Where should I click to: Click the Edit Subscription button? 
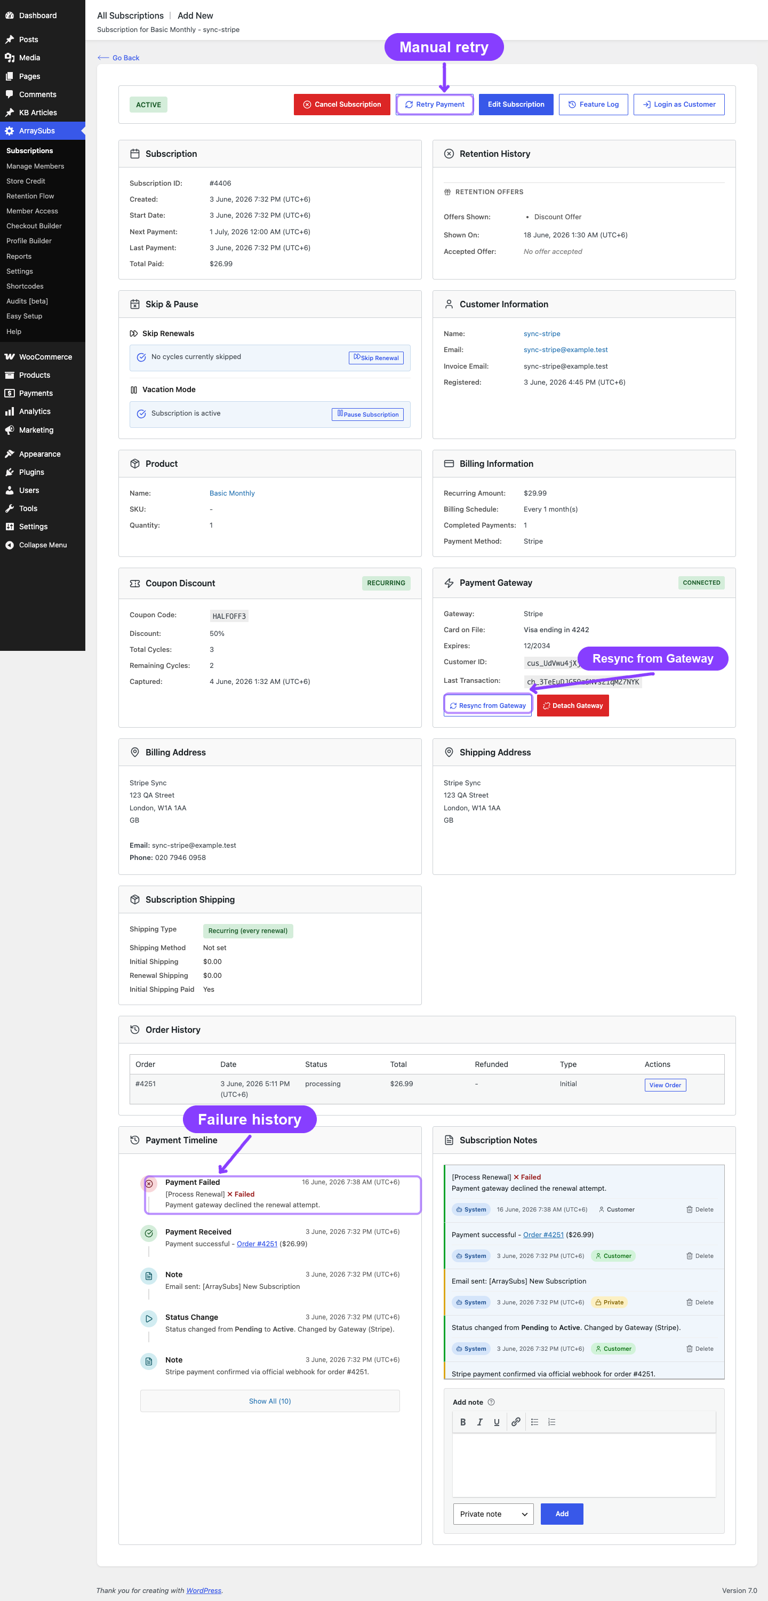516,105
